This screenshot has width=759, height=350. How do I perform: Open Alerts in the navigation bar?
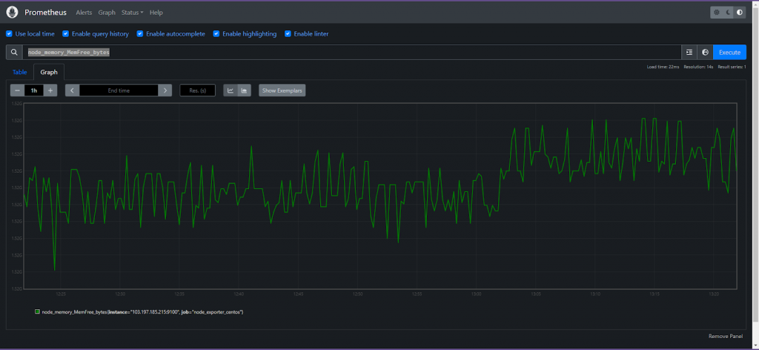(84, 13)
